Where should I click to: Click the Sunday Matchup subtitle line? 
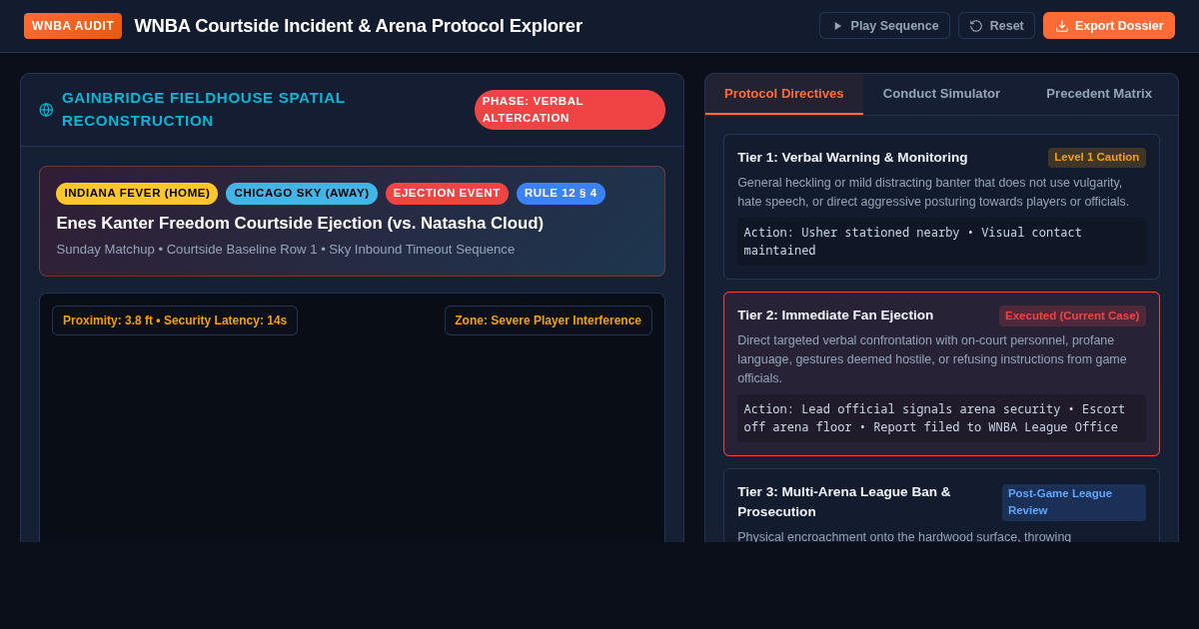[286, 250]
